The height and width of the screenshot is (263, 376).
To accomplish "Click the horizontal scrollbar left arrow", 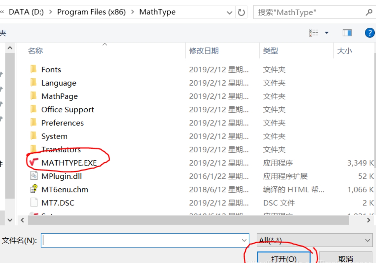I will [x=22, y=220].
